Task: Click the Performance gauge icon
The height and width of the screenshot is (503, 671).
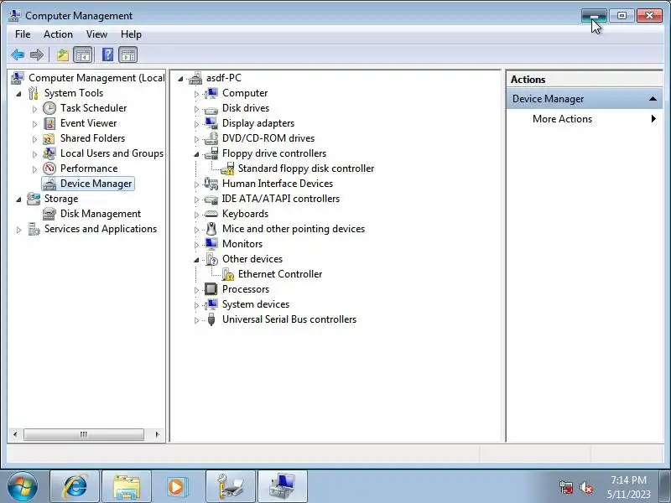Action: 49,169
